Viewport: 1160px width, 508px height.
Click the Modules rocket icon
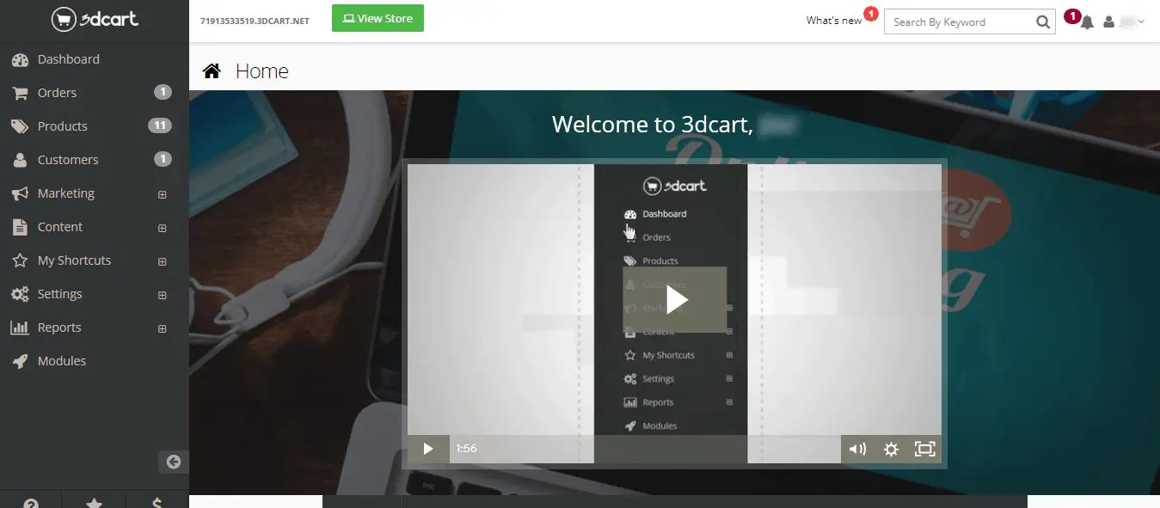coord(20,361)
